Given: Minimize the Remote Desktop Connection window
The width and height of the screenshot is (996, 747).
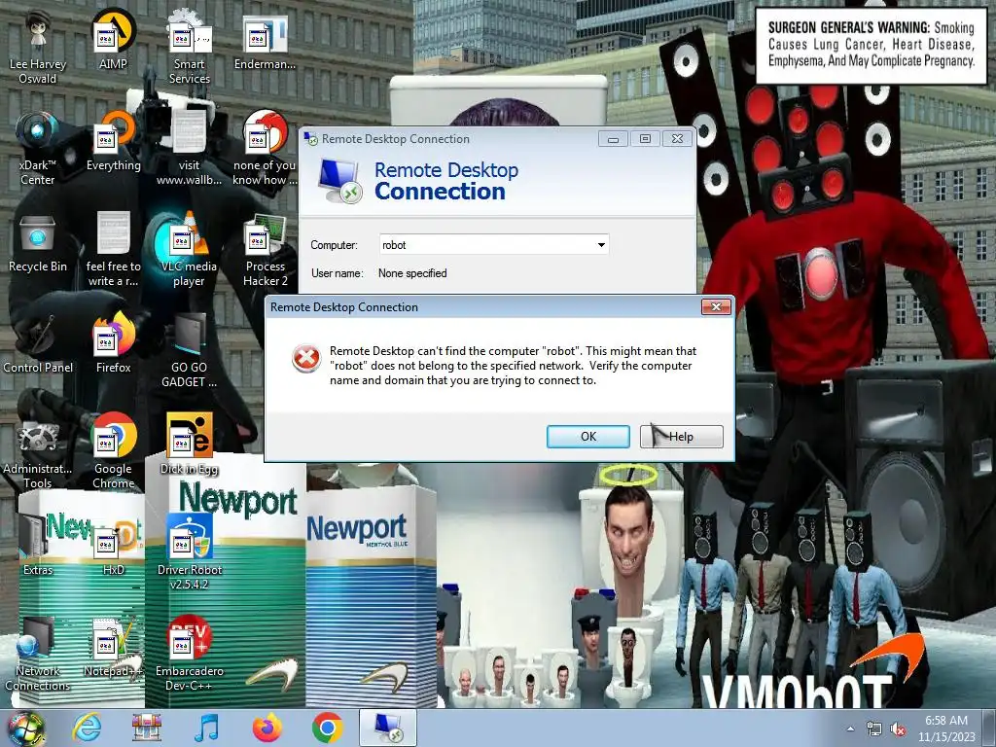Looking at the screenshot, I should point(613,138).
